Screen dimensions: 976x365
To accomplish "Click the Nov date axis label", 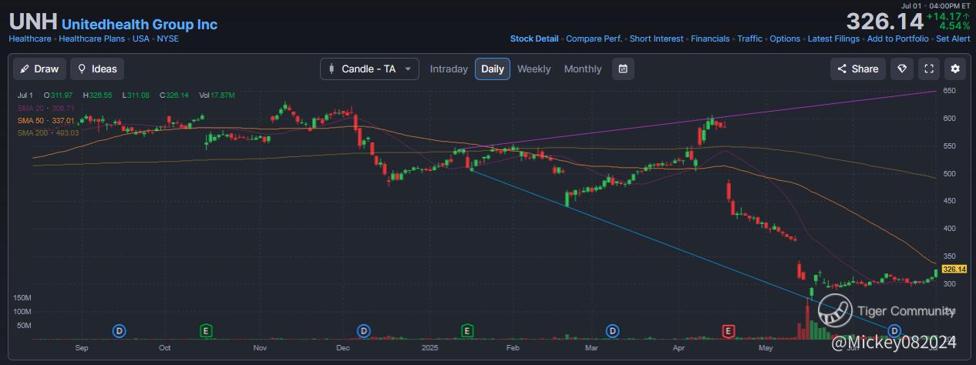I will [259, 348].
